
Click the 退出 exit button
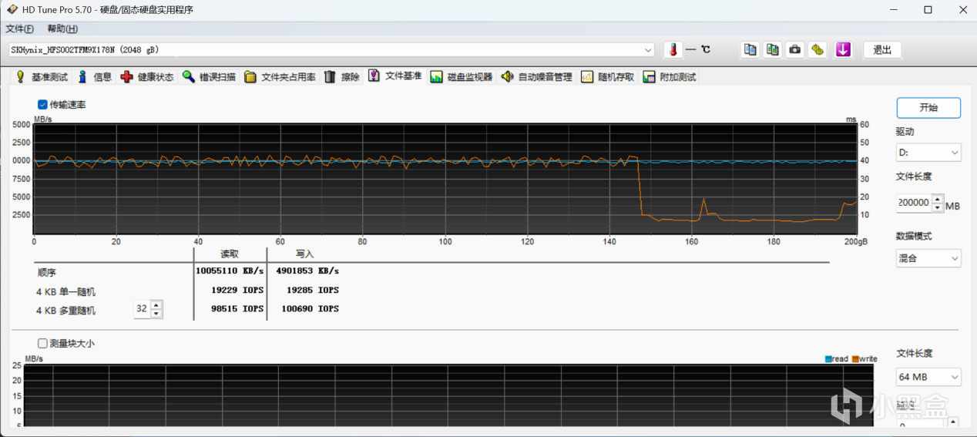[x=882, y=49]
